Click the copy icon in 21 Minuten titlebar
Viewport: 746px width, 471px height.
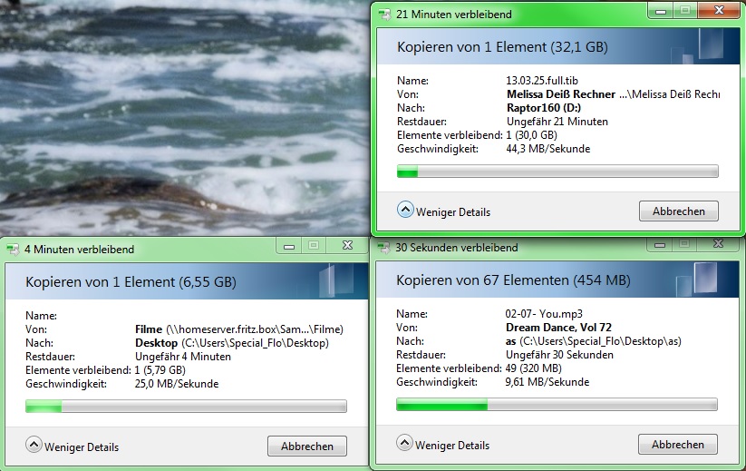384,15
